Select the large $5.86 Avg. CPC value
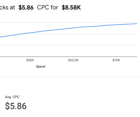This screenshot has width=140, height=117. (x=16, y=106)
